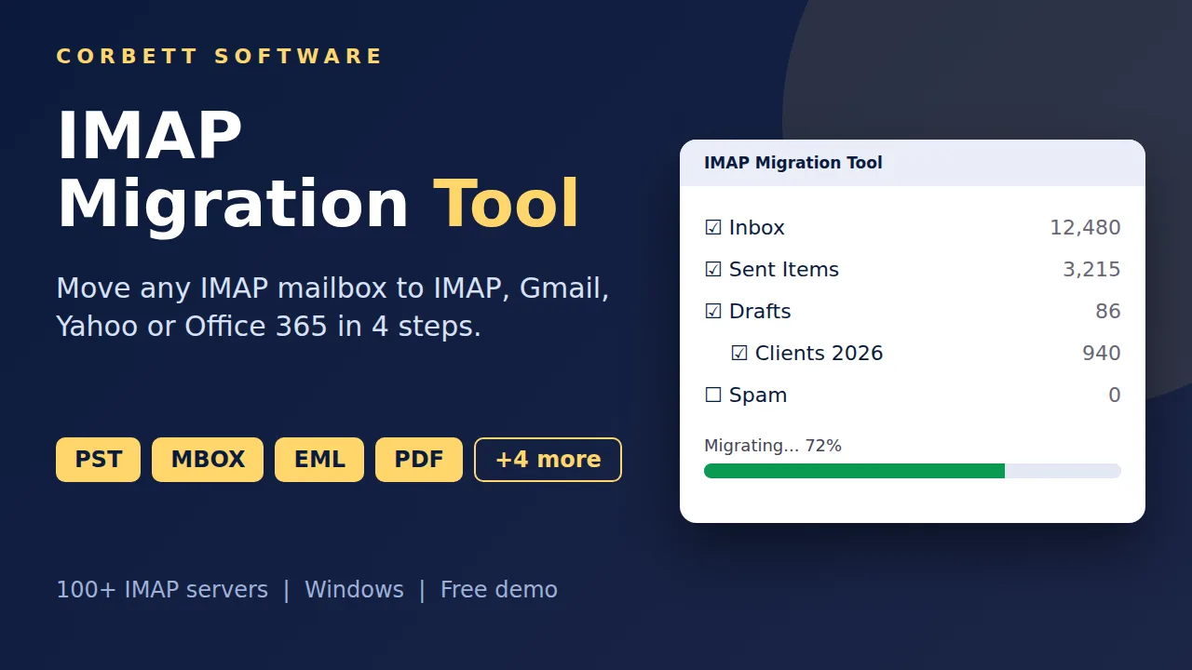Deselect the Clients 2026 subfolder checkbox
Image resolution: width=1192 pixels, height=670 pixels.
(739, 354)
